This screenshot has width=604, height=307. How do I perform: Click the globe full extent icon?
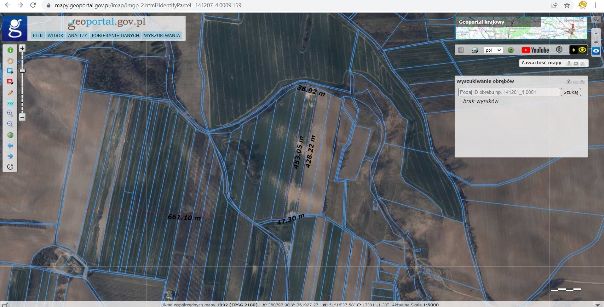point(10,135)
